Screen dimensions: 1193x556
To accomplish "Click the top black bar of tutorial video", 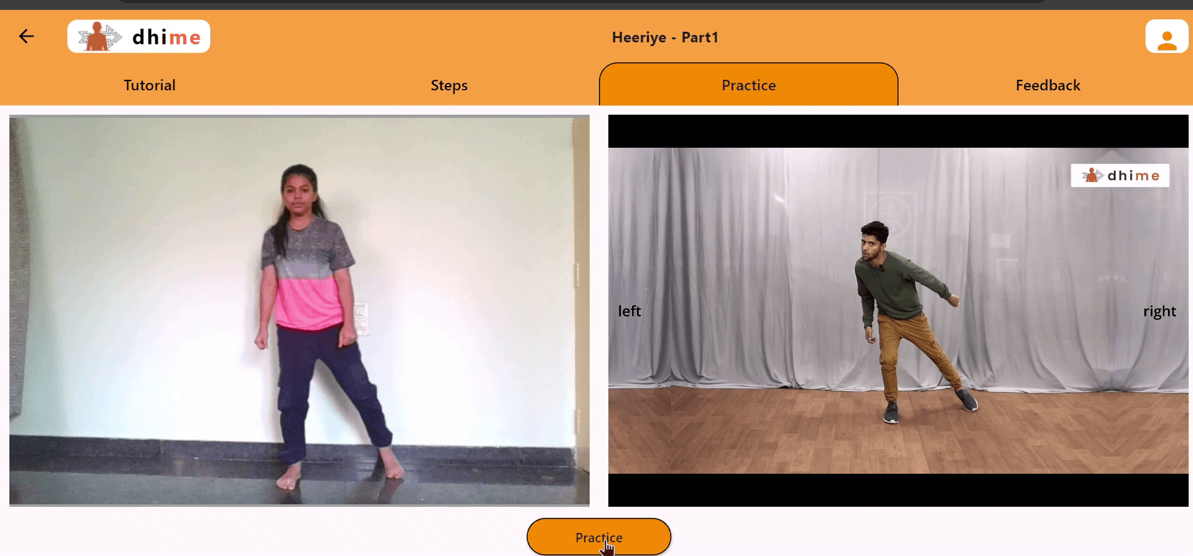I will point(898,131).
